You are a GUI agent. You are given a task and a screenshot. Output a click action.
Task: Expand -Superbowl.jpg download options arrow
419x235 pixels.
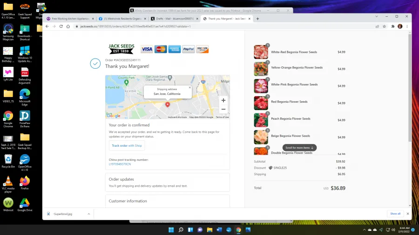click(89, 214)
